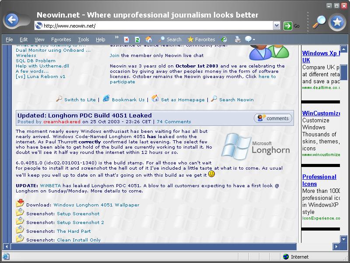Expand the toolbar overflow chevron
This screenshot has width=350, height=263.
(x=116, y=37)
